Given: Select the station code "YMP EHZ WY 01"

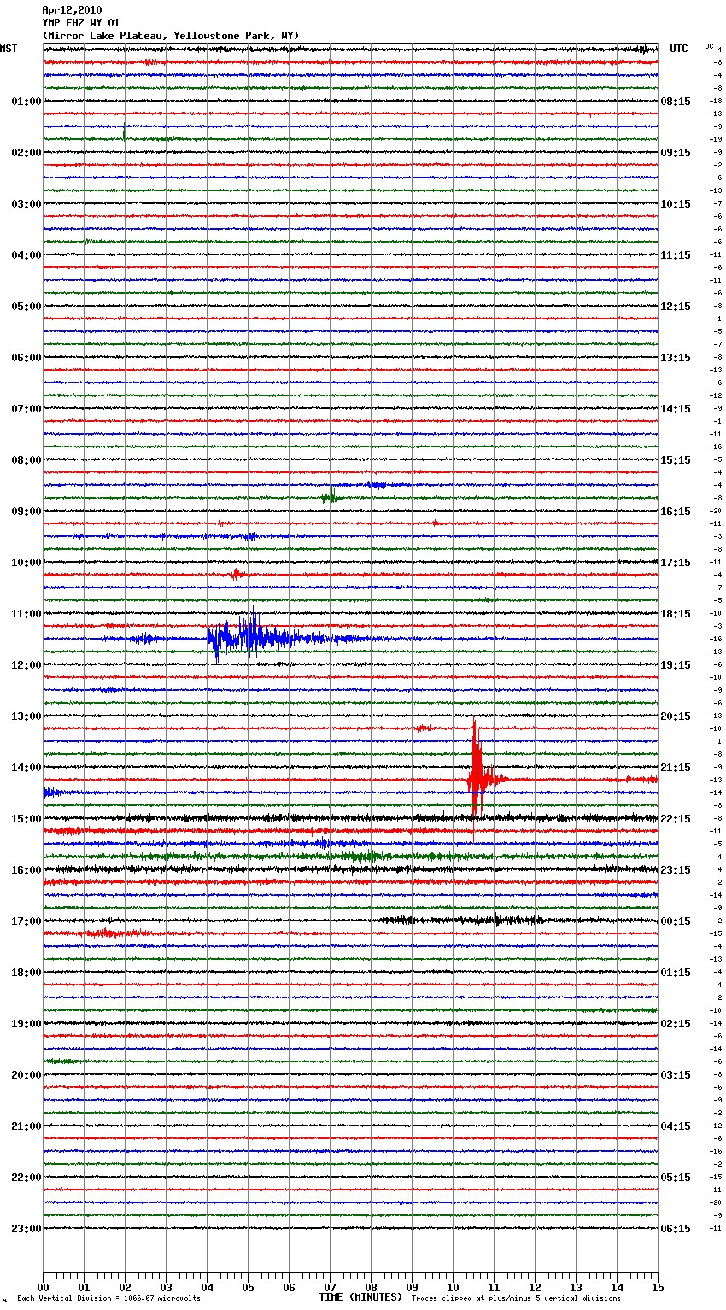Looking at the screenshot, I should (81, 23).
